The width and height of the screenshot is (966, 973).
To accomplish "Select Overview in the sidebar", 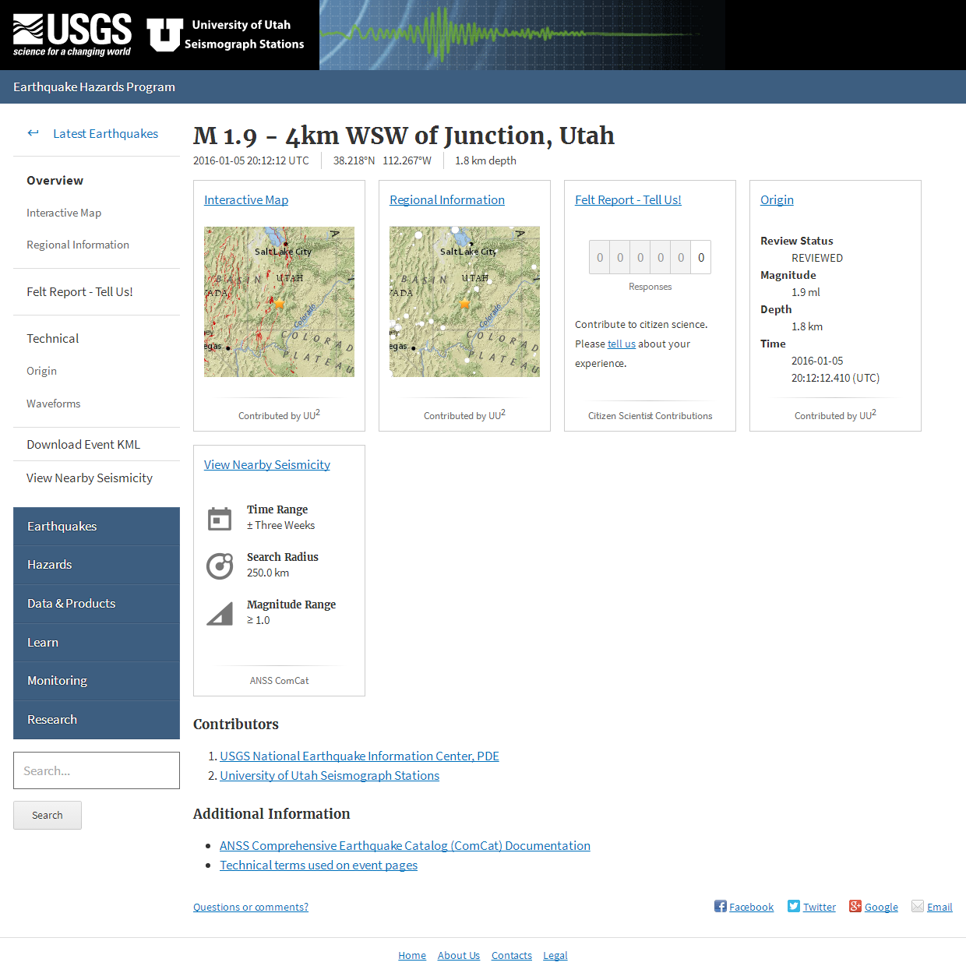I will pos(55,180).
